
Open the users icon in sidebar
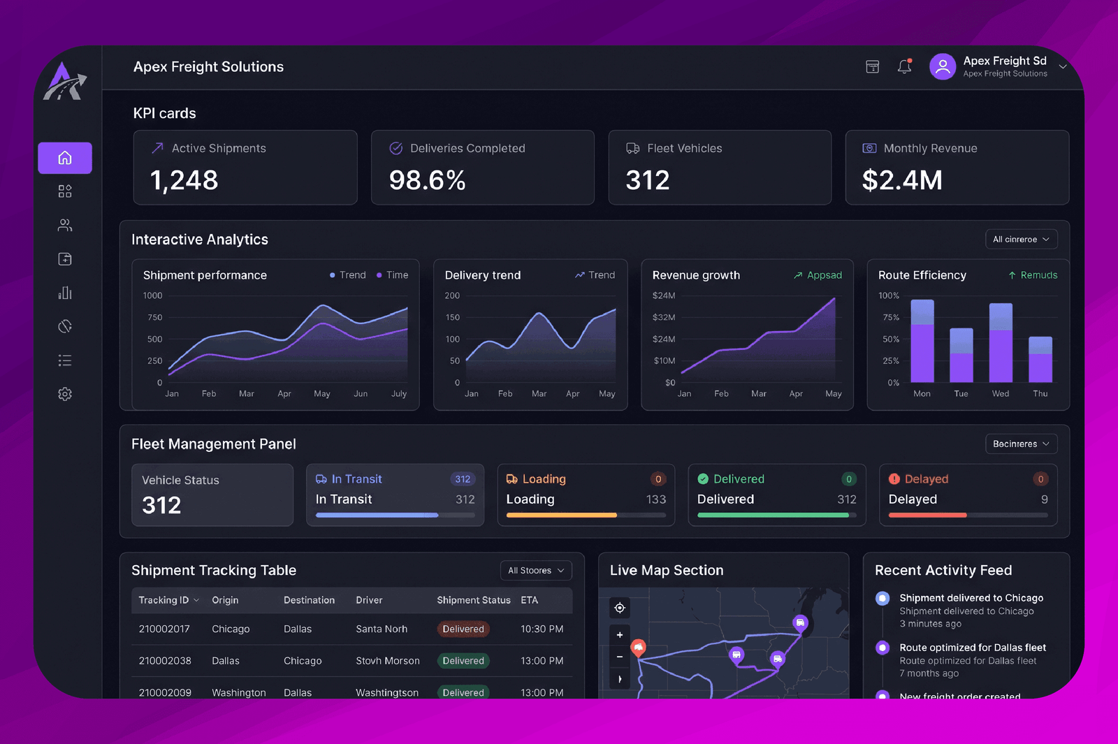[65, 225]
